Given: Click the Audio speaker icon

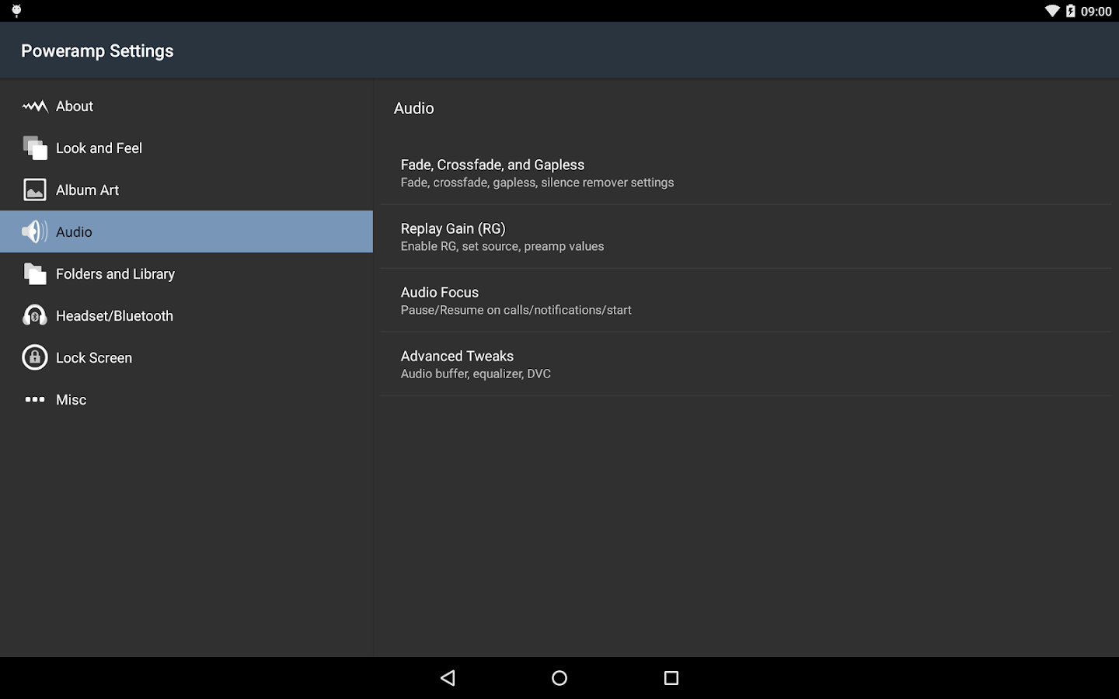Looking at the screenshot, I should (x=35, y=231).
